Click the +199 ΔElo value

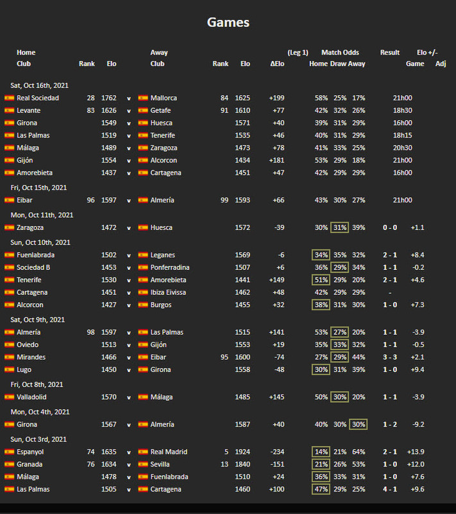point(276,98)
